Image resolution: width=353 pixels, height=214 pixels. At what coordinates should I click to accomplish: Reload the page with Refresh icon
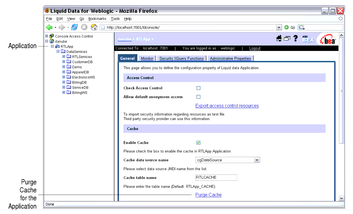click(x=74, y=27)
